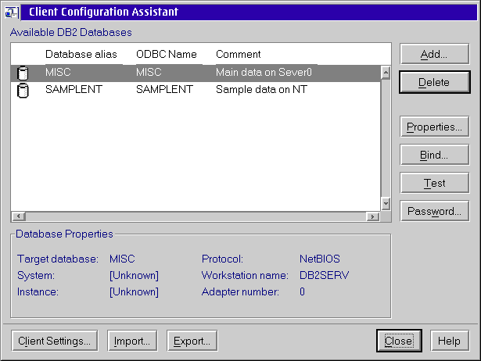Click the list's scroll down arrow

386,203
